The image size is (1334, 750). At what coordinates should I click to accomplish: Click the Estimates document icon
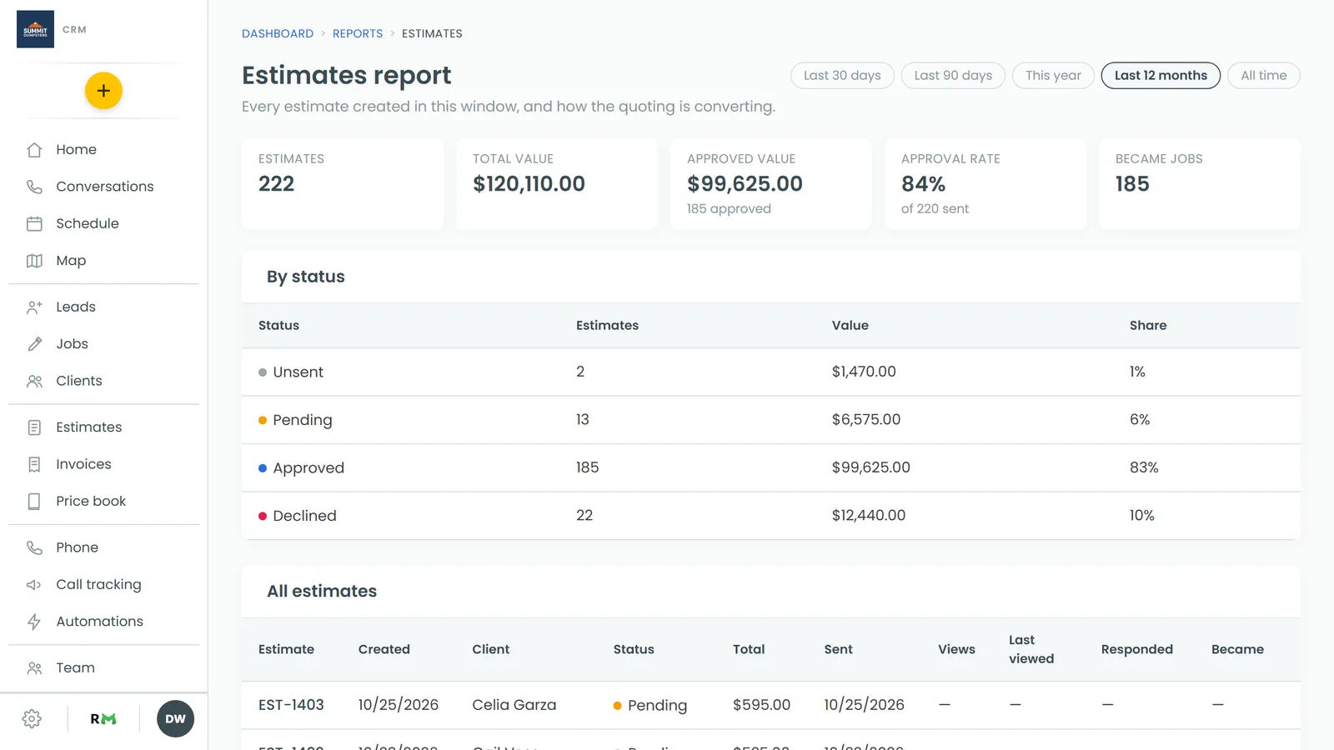pos(34,427)
